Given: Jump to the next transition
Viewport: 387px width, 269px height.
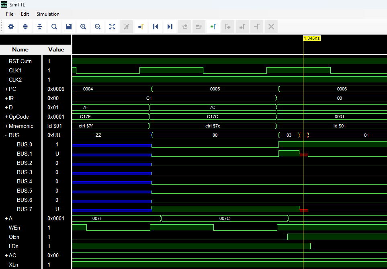Looking at the screenshot, I should pyautogui.click(x=170, y=27).
